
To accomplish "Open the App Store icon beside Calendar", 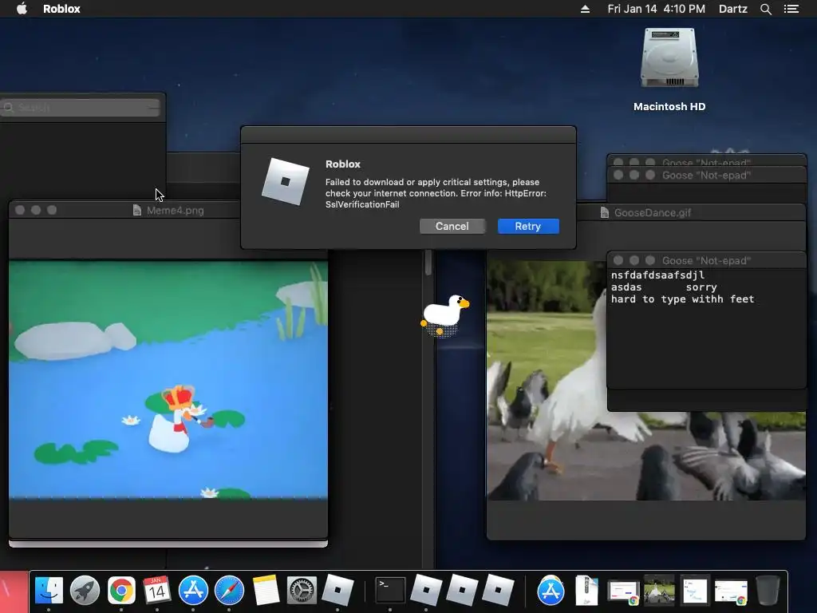I will [193, 591].
